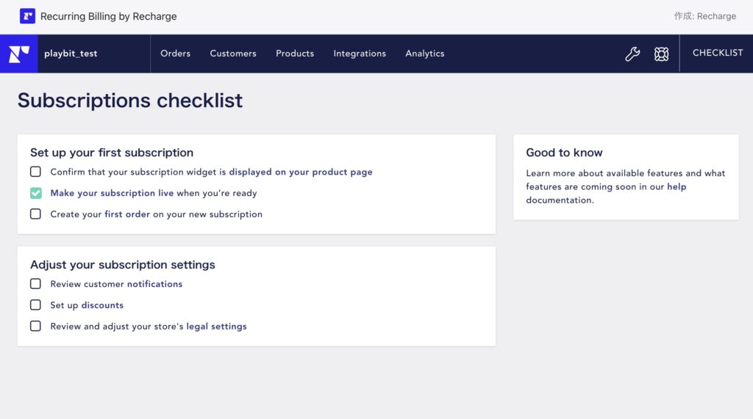The height and width of the screenshot is (419, 753).
Task: Open the Customers menu
Action: [233, 54]
